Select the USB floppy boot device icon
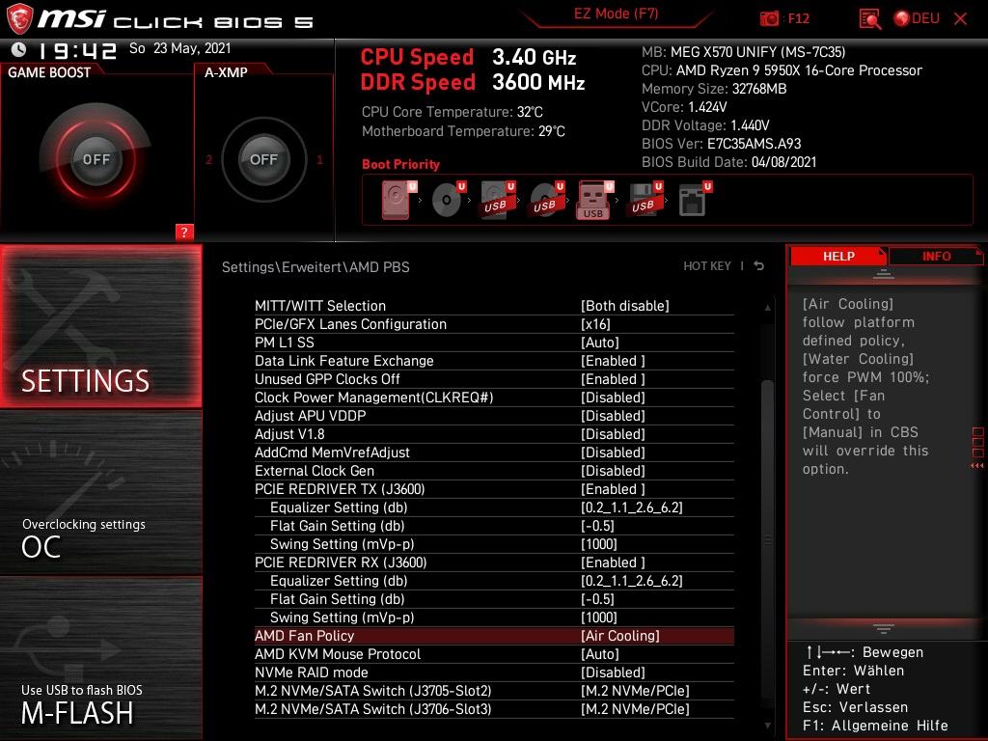Screen dimensions: 988x741 pos(645,200)
